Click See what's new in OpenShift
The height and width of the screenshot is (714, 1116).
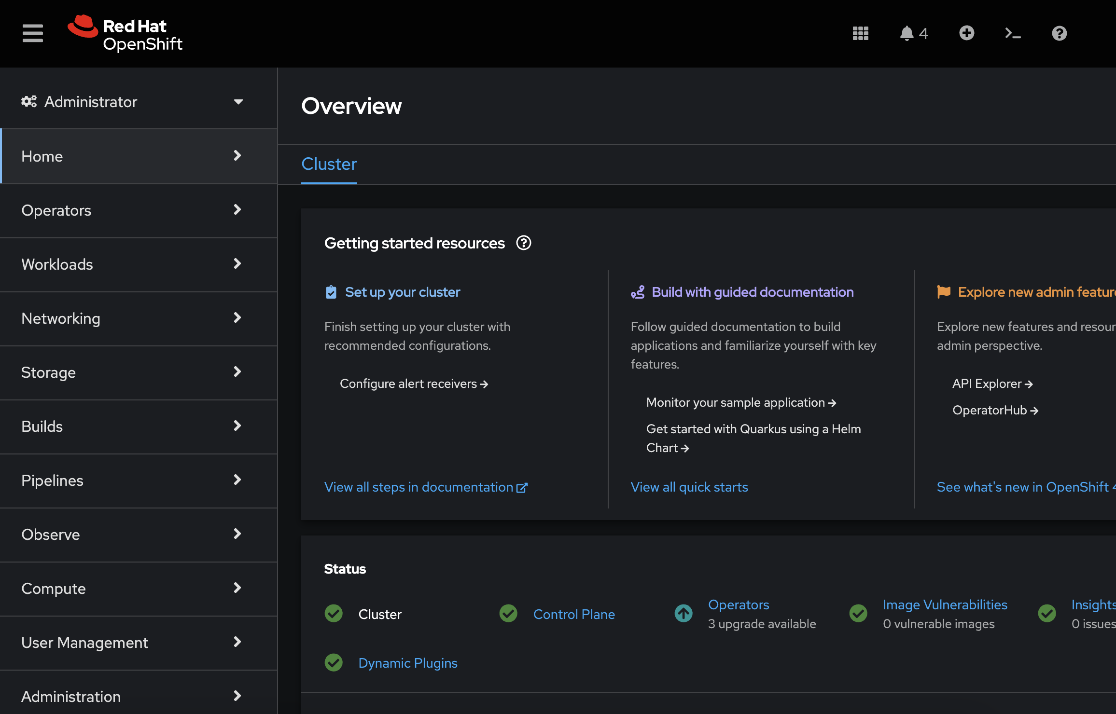[x=1026, y=487]
